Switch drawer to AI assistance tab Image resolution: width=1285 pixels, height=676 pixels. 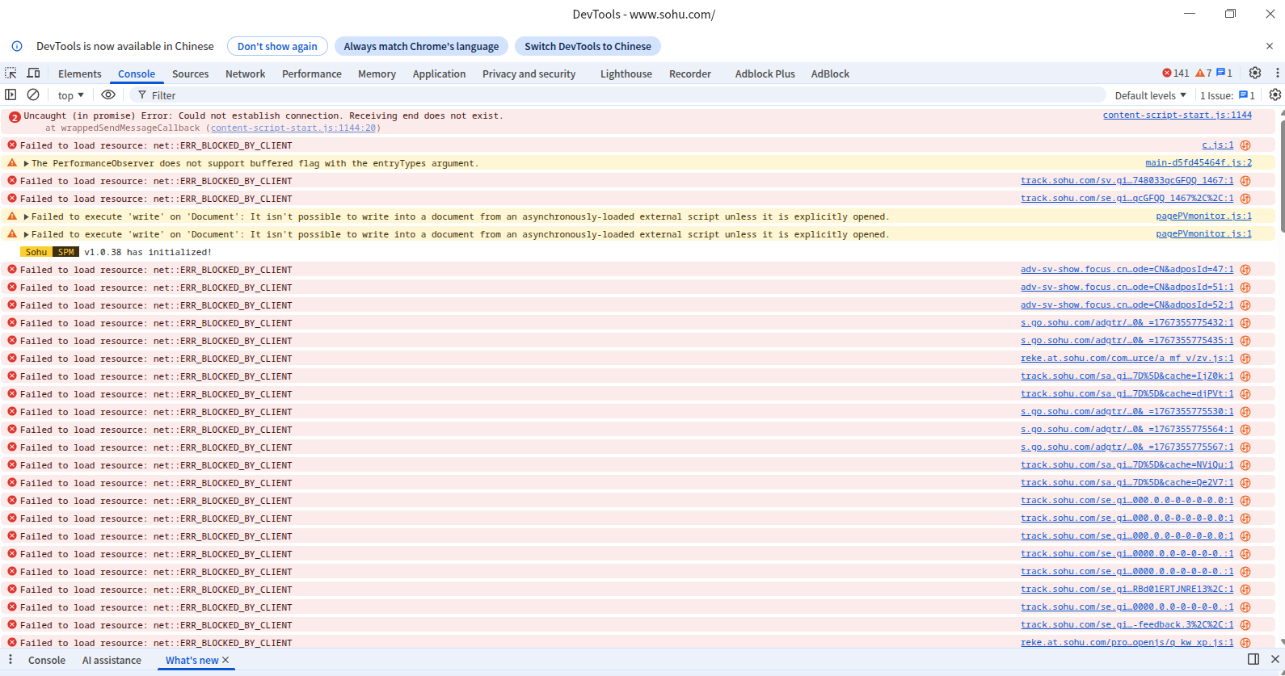click(112, 660)
